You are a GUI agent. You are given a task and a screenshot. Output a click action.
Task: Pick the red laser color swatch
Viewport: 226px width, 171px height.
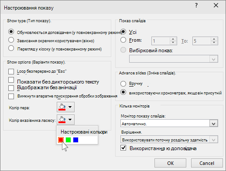pos(61,140)
